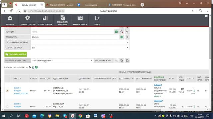This screenshot has width=213, height=119.
Task: Uncheck the checkbox for location 563301 row
Action: point(7,91)
